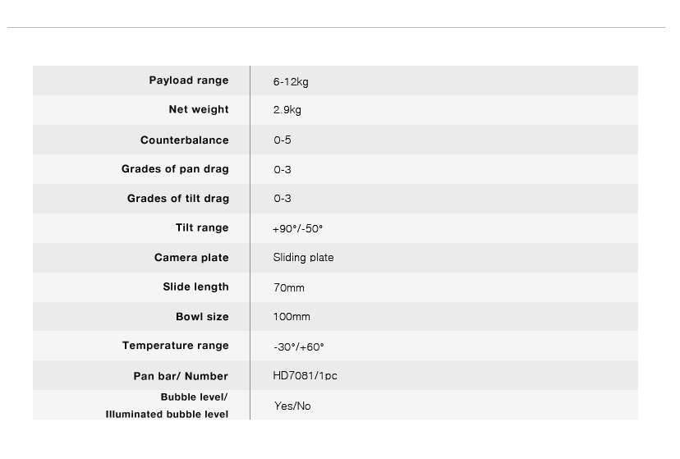The image size is (680, 459).
Task: Select the 100mm bowl size value
Action: tap(292, 317)
